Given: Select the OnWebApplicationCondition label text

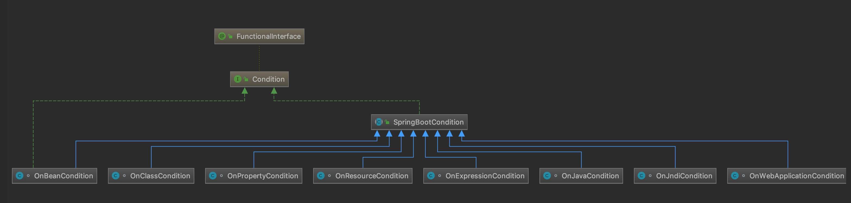Looking at the screenshot, I should [796, 176].
